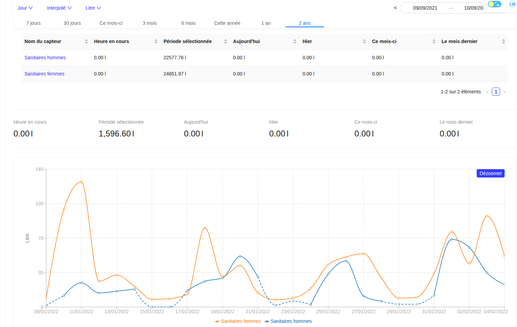Screen dimensions: 517x327
Task: Click the start date field 09/09/2021
Action: click(425, 8)
